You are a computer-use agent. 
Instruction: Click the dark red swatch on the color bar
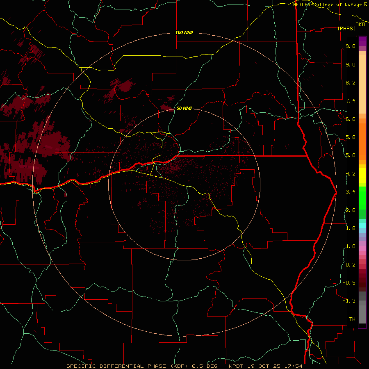pos(362,280)
